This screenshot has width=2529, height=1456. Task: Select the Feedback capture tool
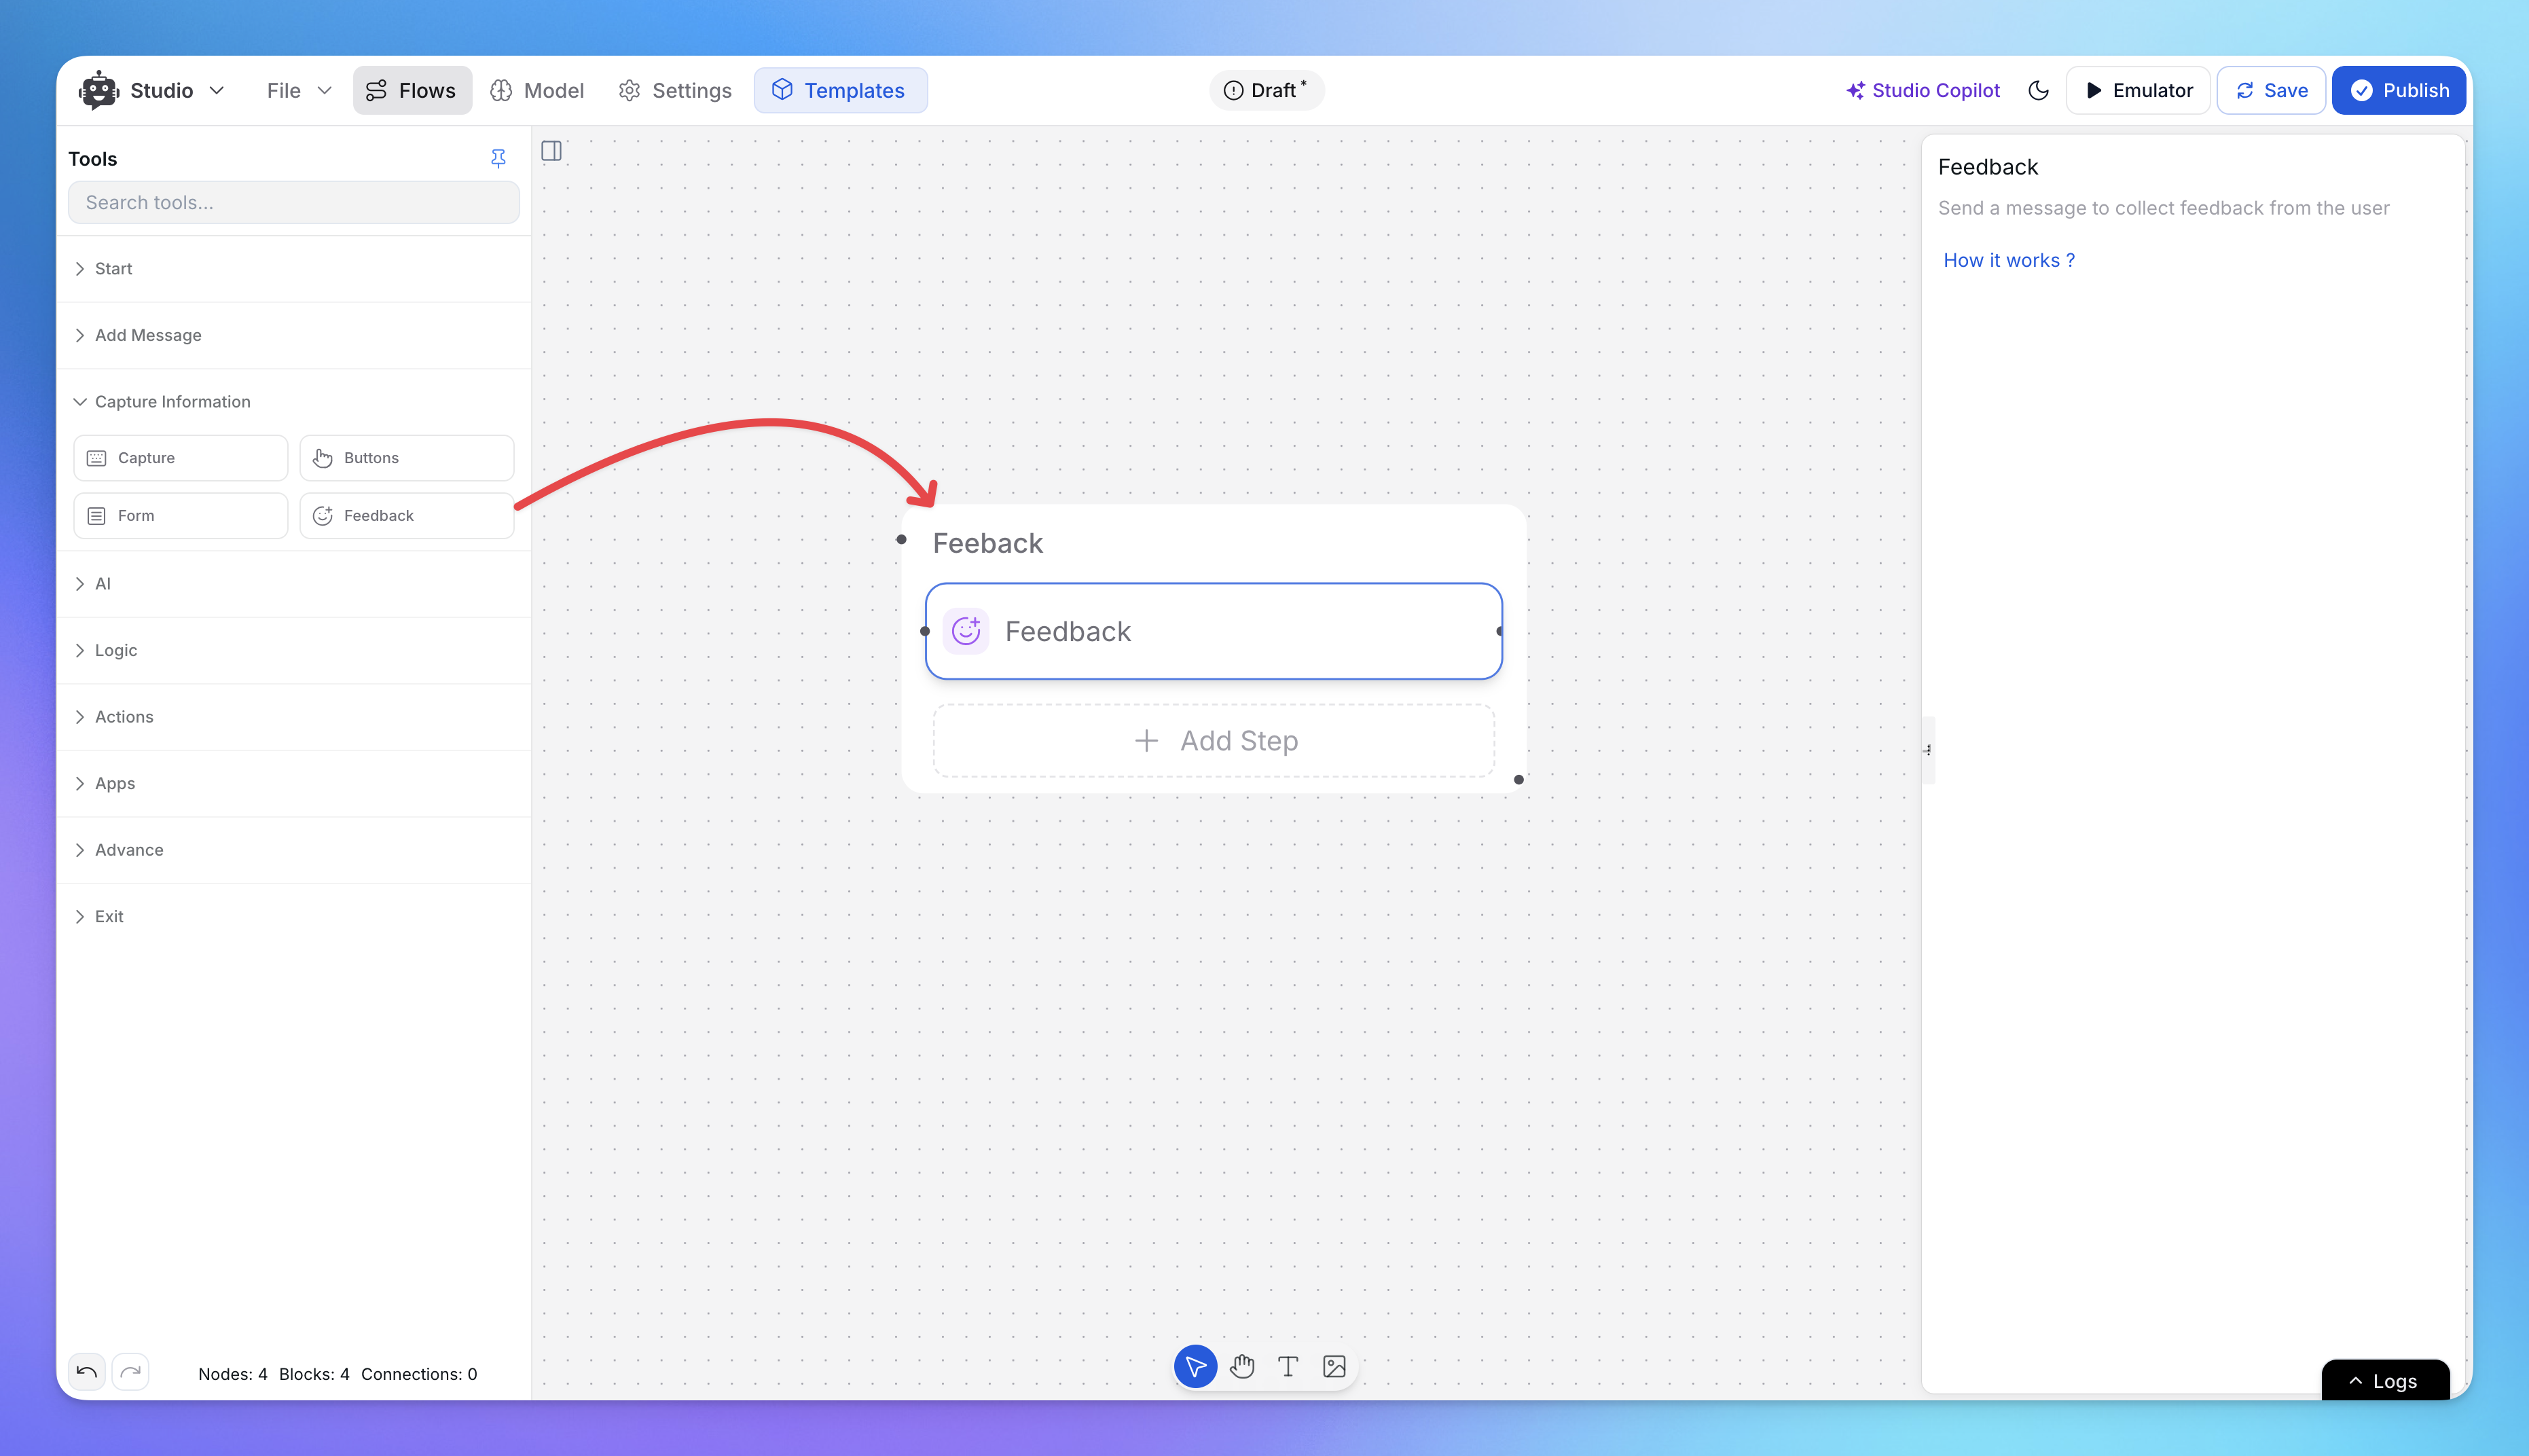[406, 515]
